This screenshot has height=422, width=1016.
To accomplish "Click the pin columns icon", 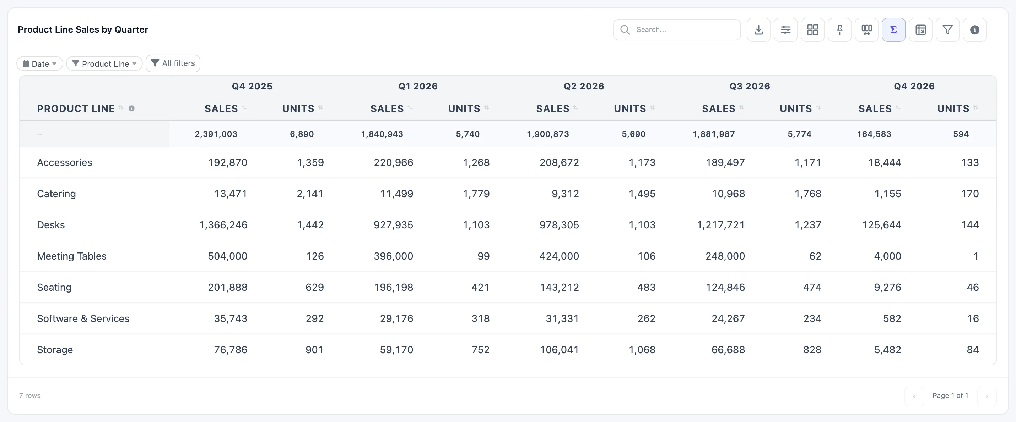I will pos(840,29).
